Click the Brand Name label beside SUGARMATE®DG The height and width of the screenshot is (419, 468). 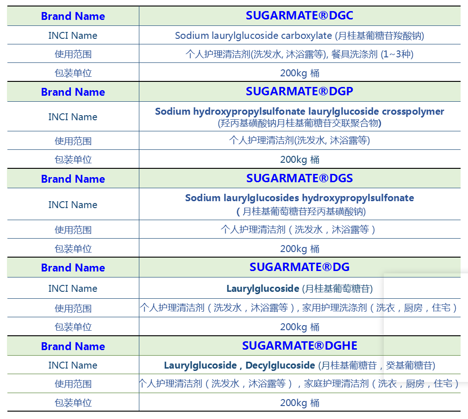point(73,268)
